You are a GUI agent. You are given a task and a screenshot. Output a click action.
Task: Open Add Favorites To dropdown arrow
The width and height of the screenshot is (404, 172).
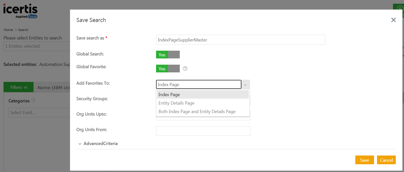[245, 85]
